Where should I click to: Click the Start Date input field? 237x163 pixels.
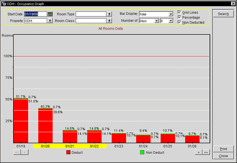(x=35, y=14)
